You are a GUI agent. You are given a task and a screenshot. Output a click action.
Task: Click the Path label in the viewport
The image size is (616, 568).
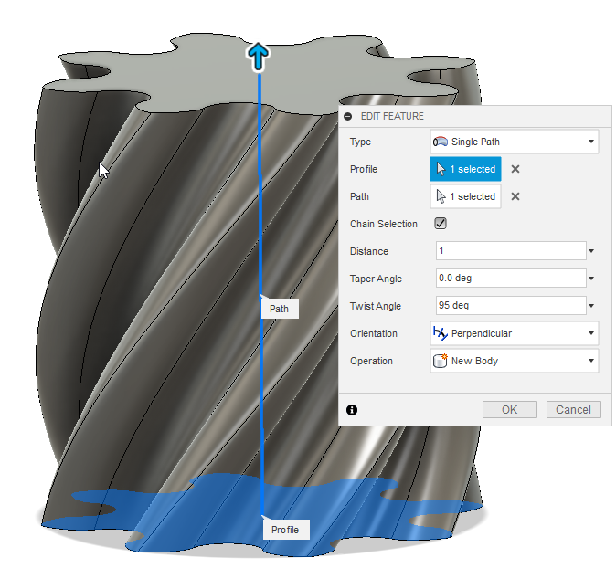280,309
